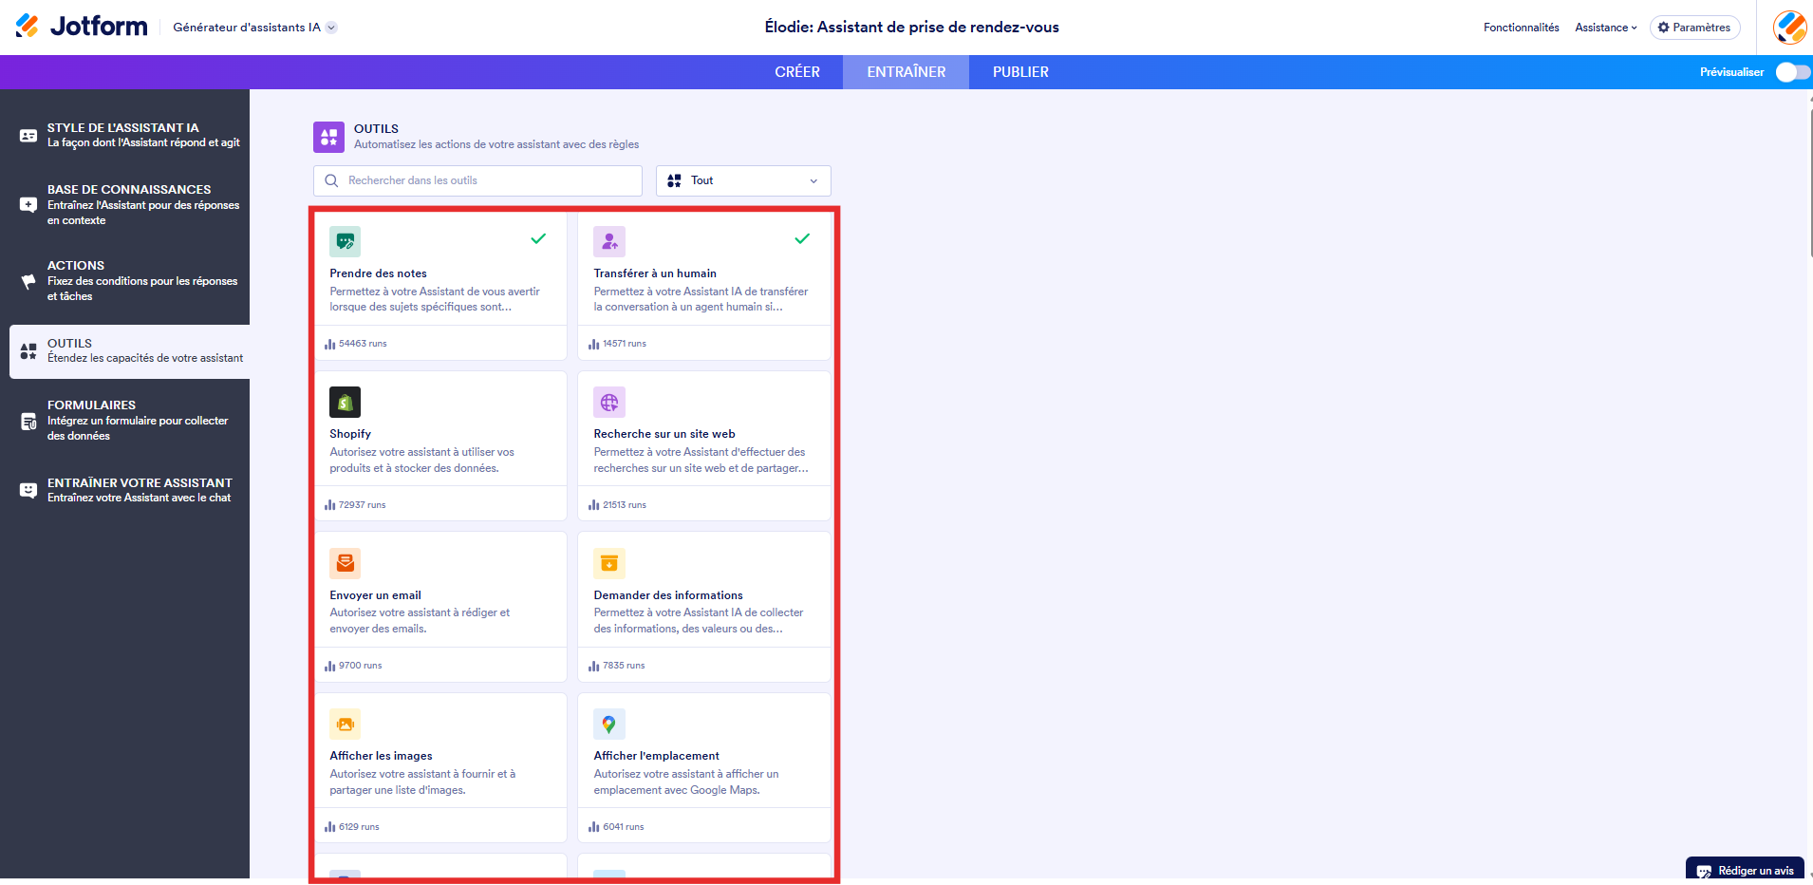Screen dimensions: 1813x885
Task: Click the Base de connaissances plus-chat icon
Action: [x=28, y=204]
